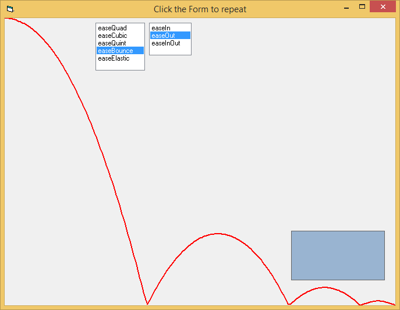Click the peak of the largest bounce arc
Viewport: 400px width, 310px height.
[218, 234]
